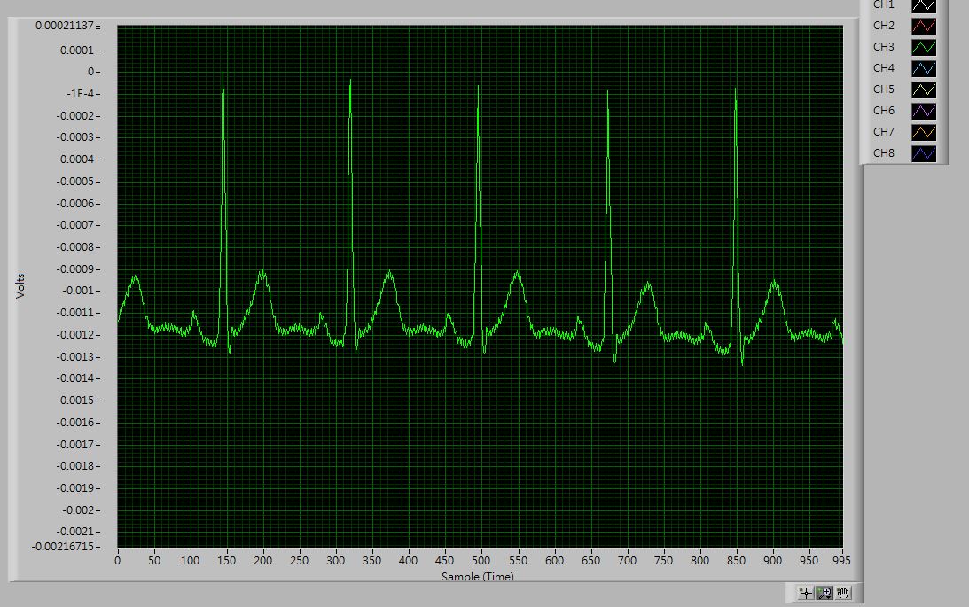Screen dimensions: 969x607
Task: Edit the Y-axis maximum value 0.00021137
Action: pyautogui.click(x=64, y=26)
